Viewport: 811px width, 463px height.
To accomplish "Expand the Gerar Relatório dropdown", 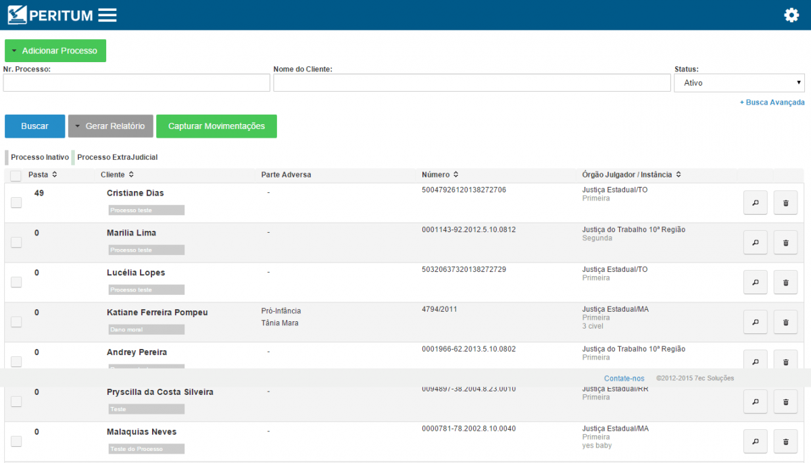I will point(110,126).
